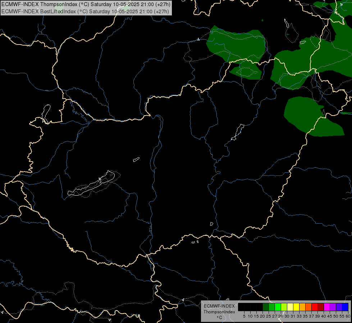Select the pale yellow 30–31 legend swatch
This screenshot has width=352, height=323.
pyautogui.click(x=290, y=307)
